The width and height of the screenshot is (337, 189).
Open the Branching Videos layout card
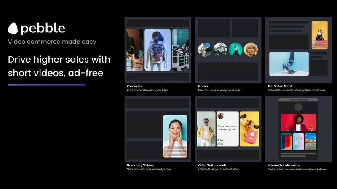[x=158, y=129]
